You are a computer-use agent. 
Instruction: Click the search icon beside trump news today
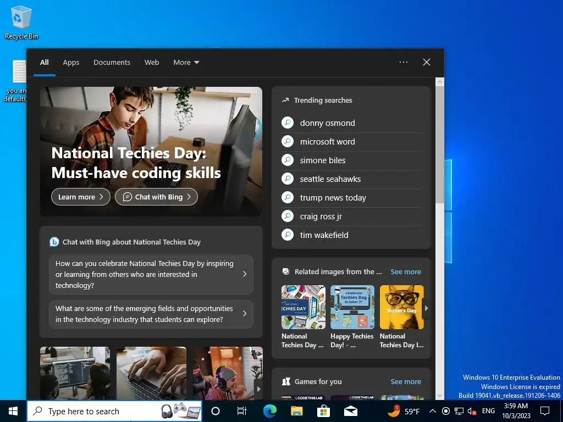288,197
